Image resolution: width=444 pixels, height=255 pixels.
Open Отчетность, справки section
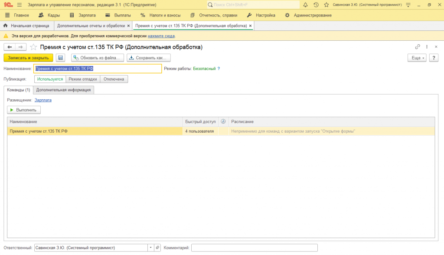pos(214,15)
